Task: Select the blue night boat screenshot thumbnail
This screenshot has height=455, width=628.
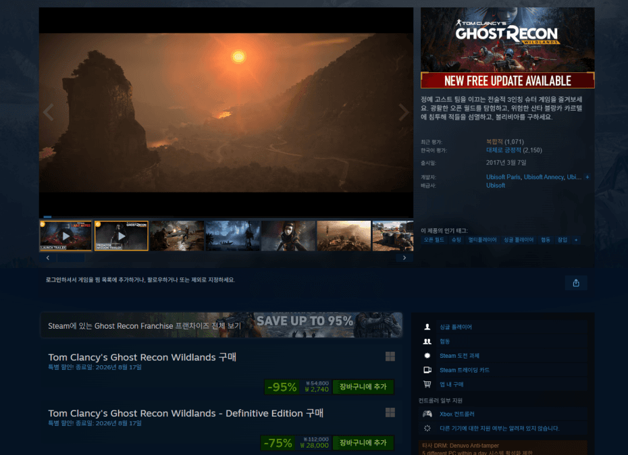Action: 233,236
